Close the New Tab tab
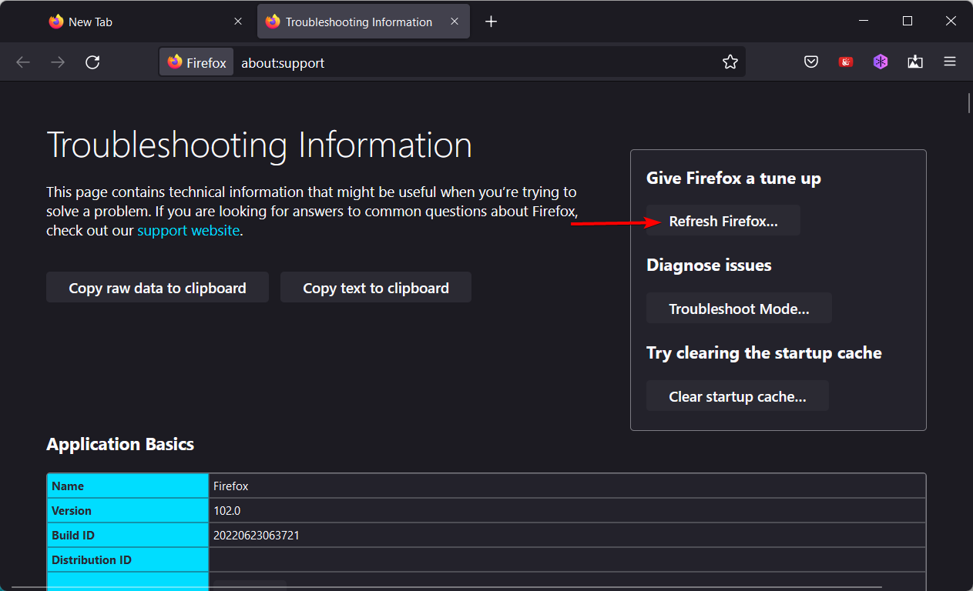The width and height of the screenshot is (973, 591). tap(238, 22)
